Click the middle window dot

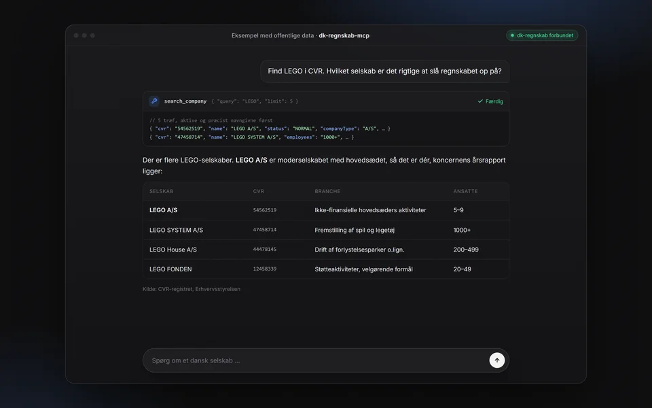coord(84,35)
